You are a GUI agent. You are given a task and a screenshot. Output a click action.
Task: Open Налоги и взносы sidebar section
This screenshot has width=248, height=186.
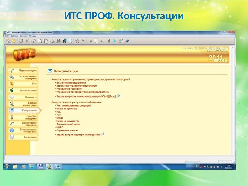pyautogui.click(x=23, y=91)
